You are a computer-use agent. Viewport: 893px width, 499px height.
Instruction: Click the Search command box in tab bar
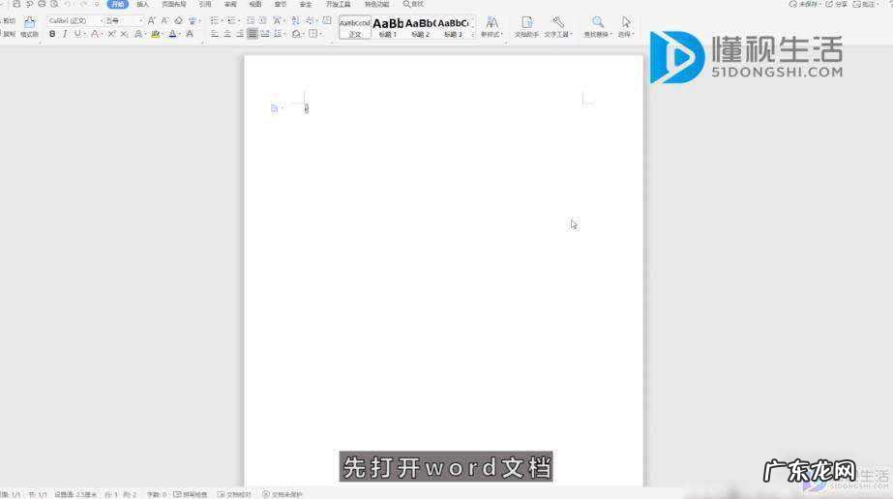413,4
